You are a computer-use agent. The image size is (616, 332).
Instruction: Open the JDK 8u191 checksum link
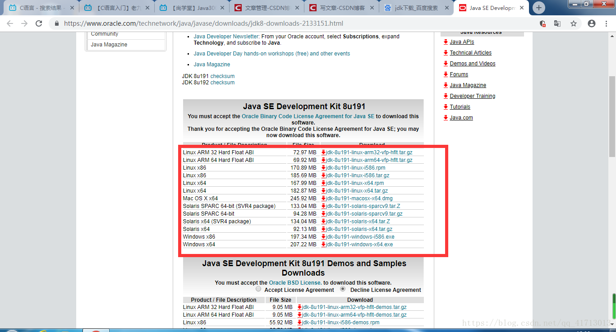click(x=222, y=76)
